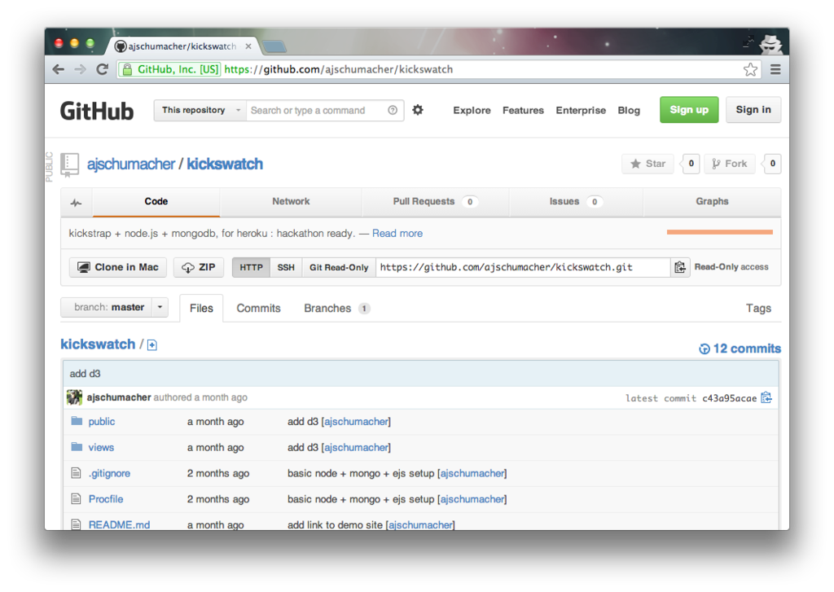This screenshot has width=834, height=592.
Task: Click the kickswatch breadcrumb root link
Action: [98, 344]
